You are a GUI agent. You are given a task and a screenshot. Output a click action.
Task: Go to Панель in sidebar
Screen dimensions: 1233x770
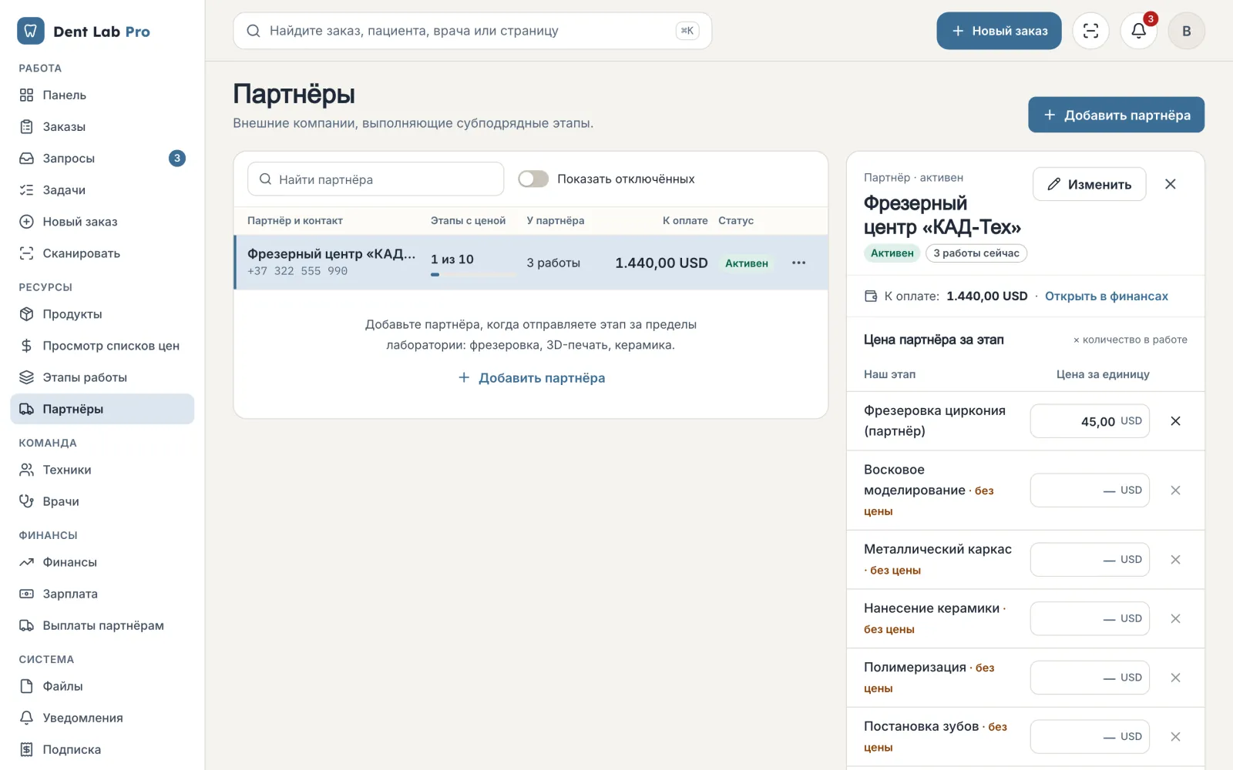(x=102, y=95)
